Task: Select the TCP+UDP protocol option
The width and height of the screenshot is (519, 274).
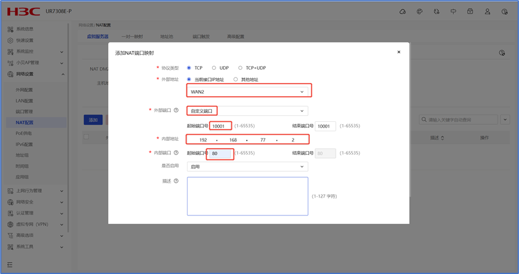Action: point(240,68)
